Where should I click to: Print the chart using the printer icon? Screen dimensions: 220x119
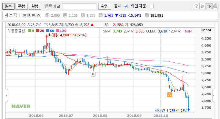[215, 6]
